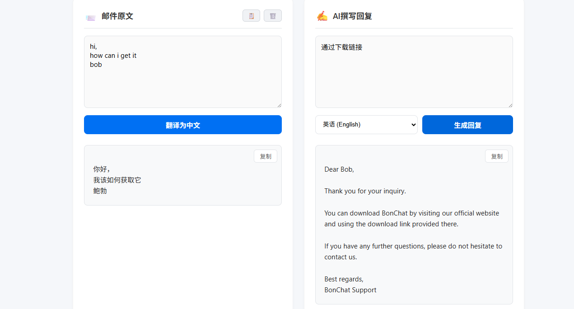This screenshot has width=574, height=309.
Task: Click the AI撰写回复 panel heading
Action: [x=352, y=16]
